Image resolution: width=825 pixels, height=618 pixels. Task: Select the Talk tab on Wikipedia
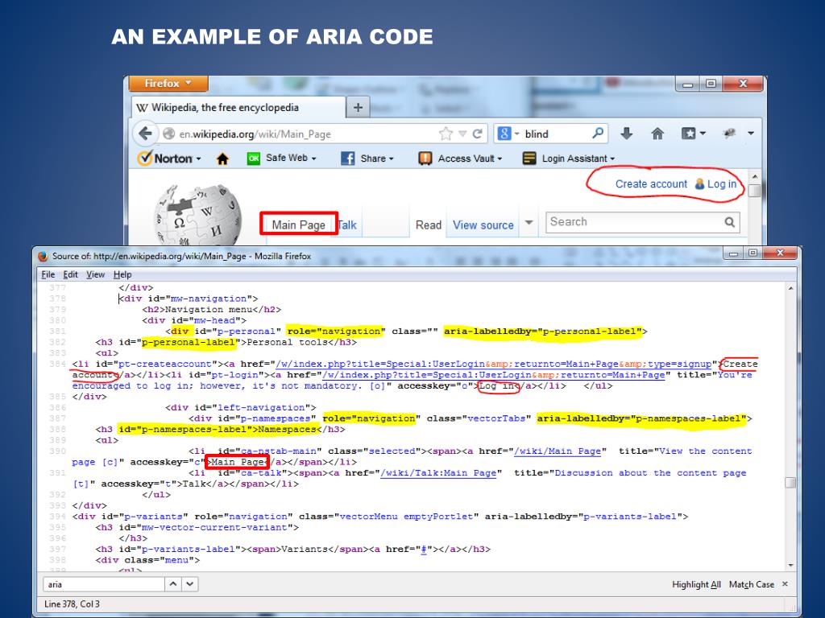coord(347,225)
